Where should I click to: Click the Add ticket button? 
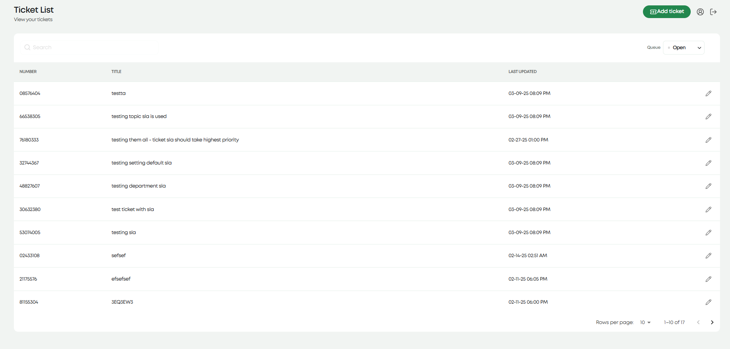click(666, 12)
